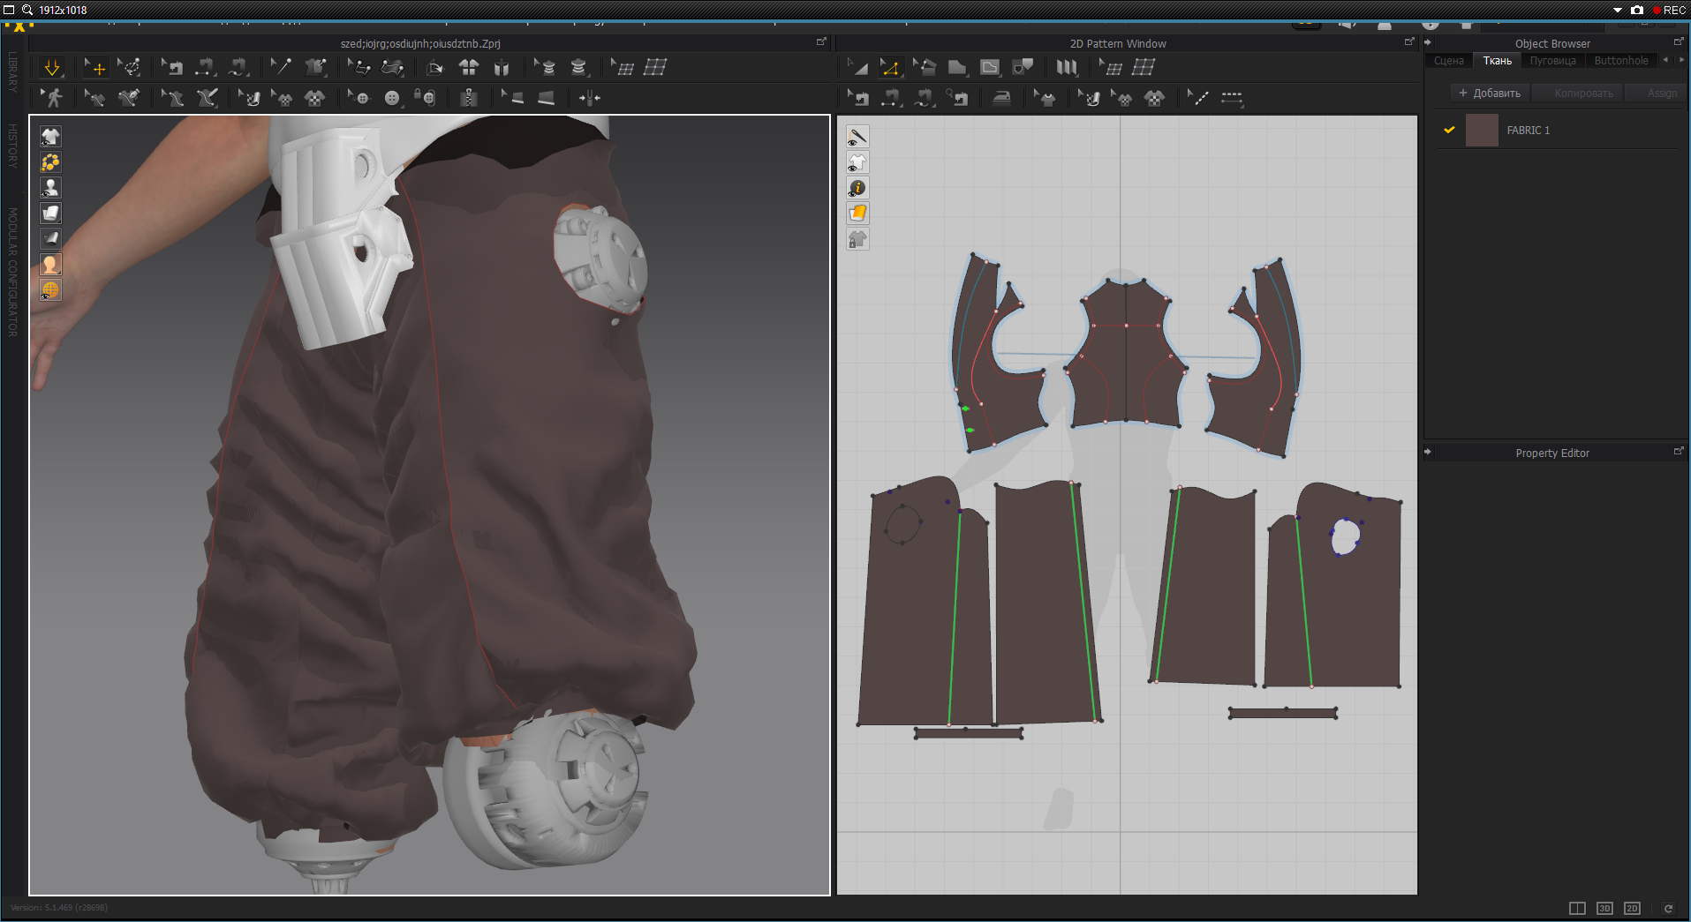Viewport: 1691px width, 922px height.
Task: Open the Buttonhole tab
Action: pyautogui.click(x=1621, y=61)
